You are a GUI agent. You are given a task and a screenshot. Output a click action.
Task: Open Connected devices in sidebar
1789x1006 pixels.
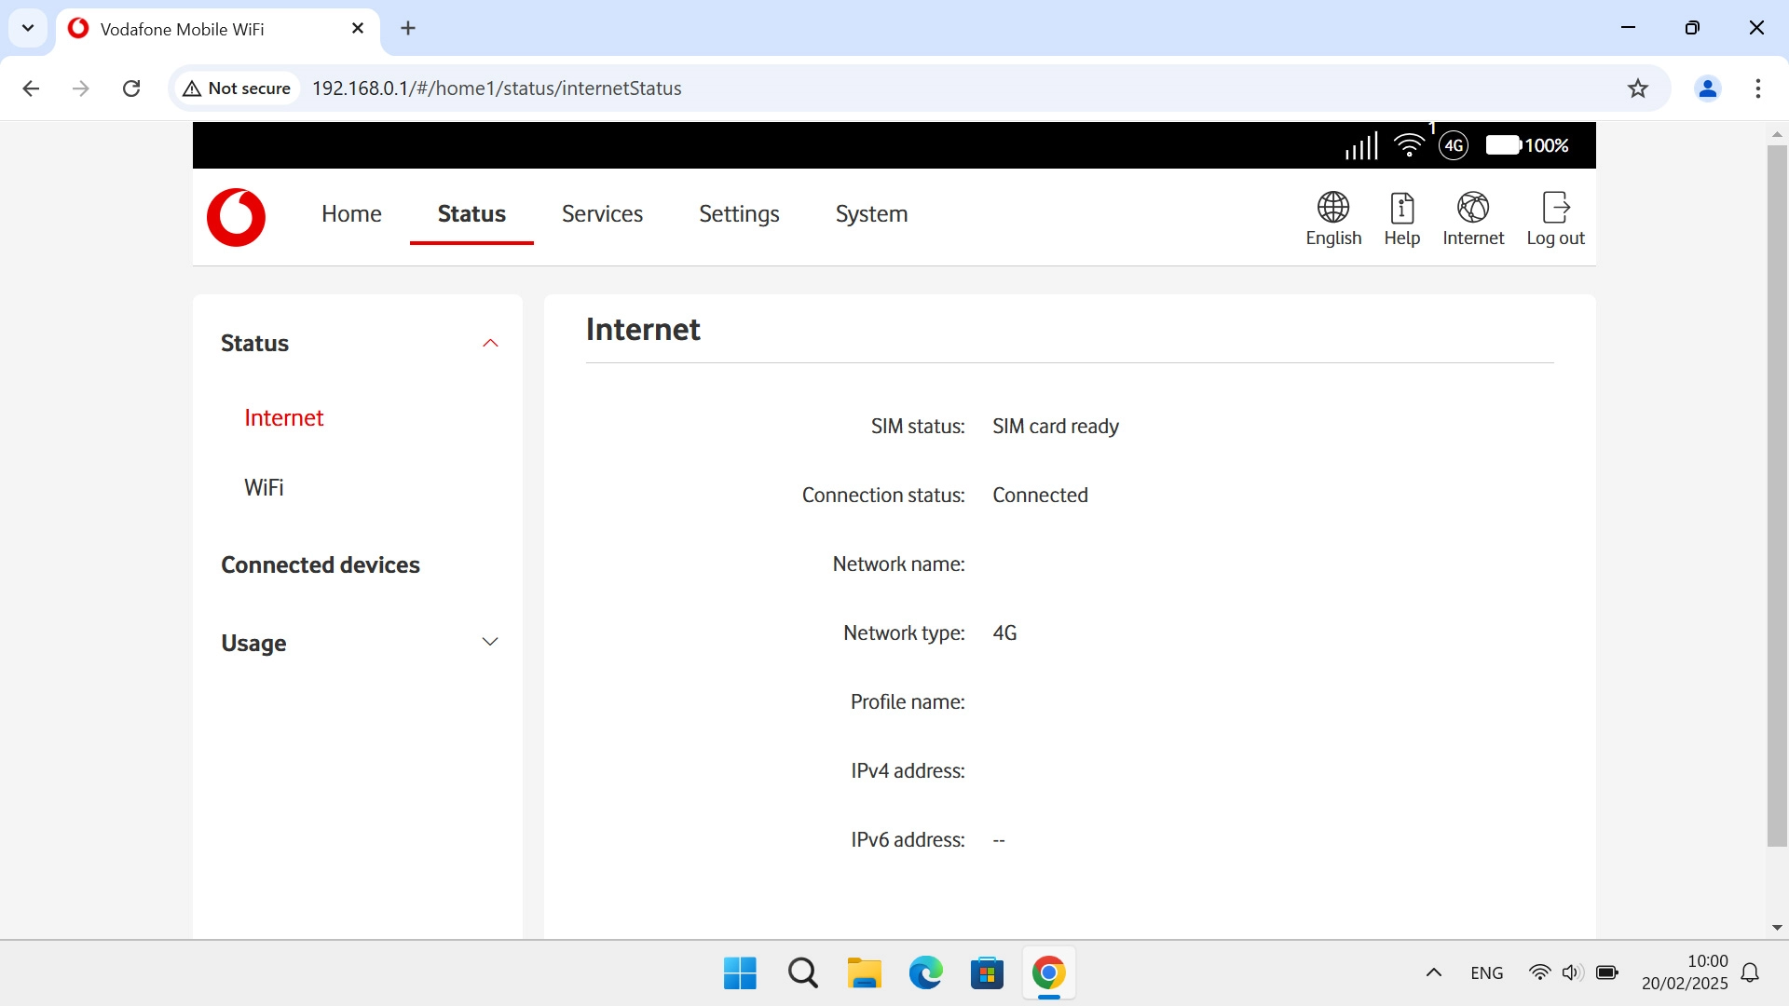tap(320, 565)
